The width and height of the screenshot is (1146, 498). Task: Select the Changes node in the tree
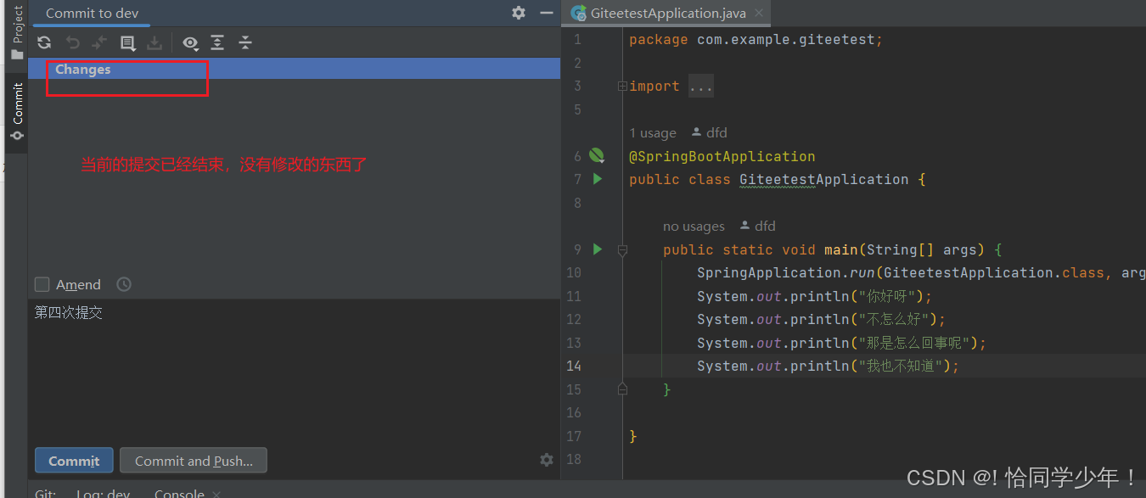click(294, 70)
